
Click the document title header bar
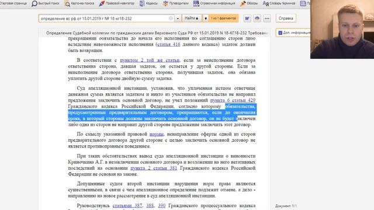pos(154,33)
